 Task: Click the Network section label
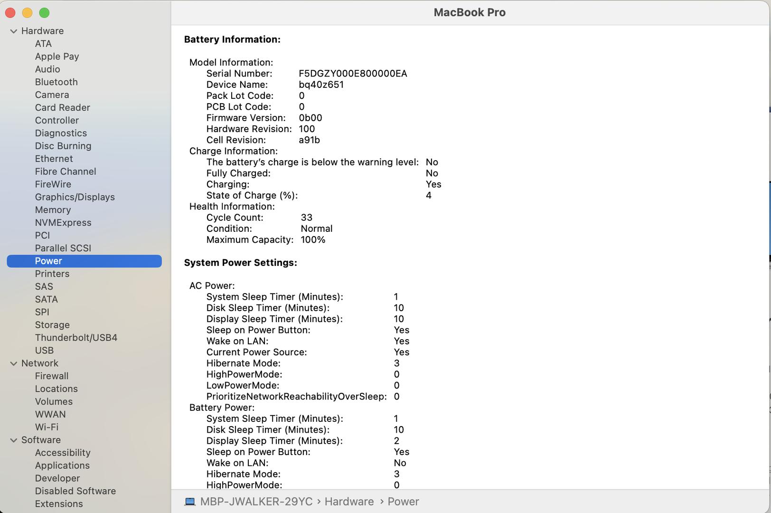(39, 364)
